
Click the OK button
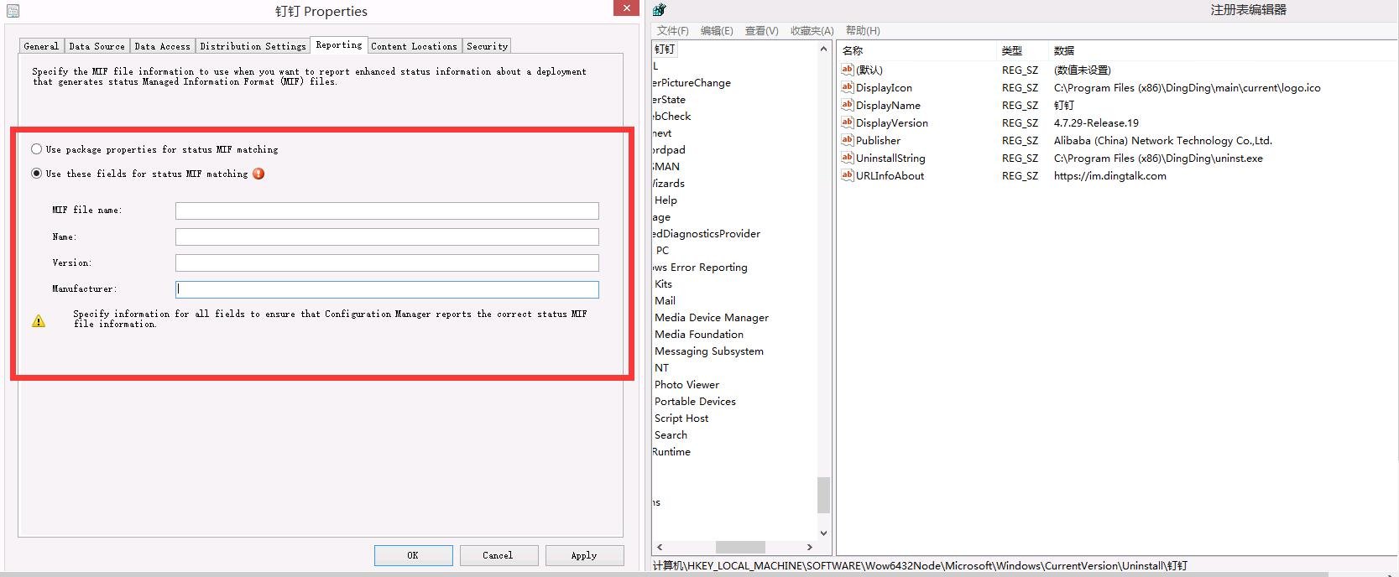pos(413,555)
